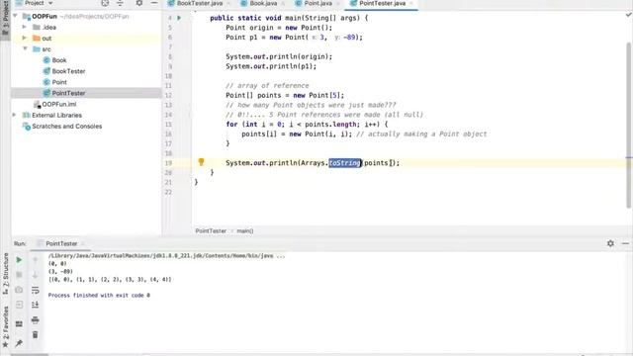Hide the Project panel with minus icon
The image size is (633, 356).
click(x=154, y=3)
